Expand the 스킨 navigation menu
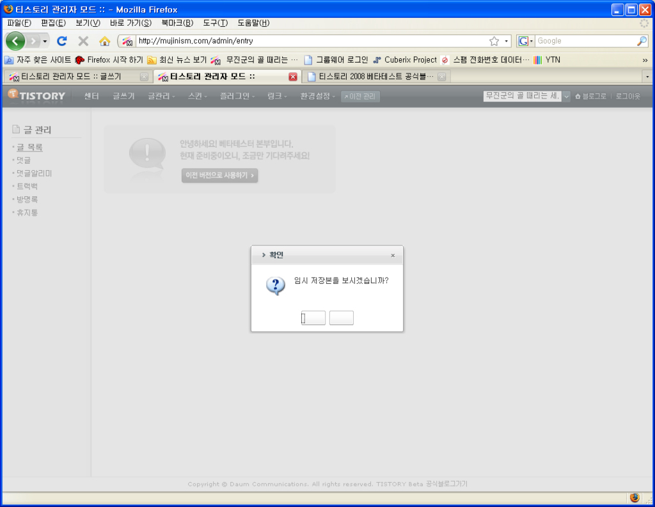 (x=198, y=96)
